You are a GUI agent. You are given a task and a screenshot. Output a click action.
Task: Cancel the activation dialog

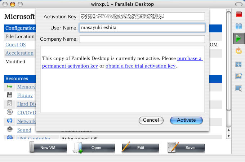(x=151, y=120)
